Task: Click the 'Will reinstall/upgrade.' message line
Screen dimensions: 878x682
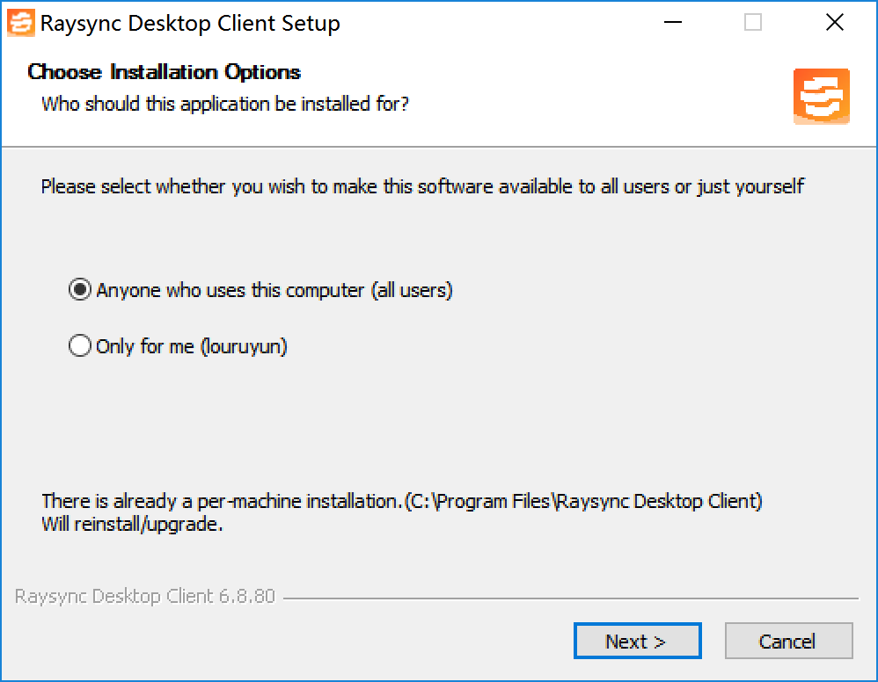Action: pyautogui.click(x=132, y=524)
